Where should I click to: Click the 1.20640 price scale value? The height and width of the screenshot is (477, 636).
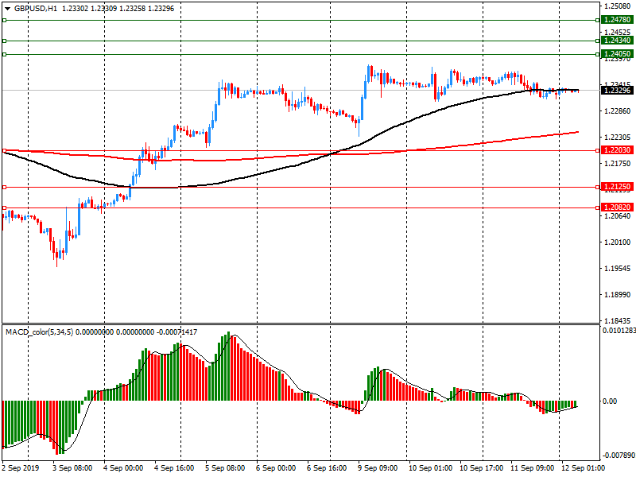pyautogui.click(x=618, y=216)
